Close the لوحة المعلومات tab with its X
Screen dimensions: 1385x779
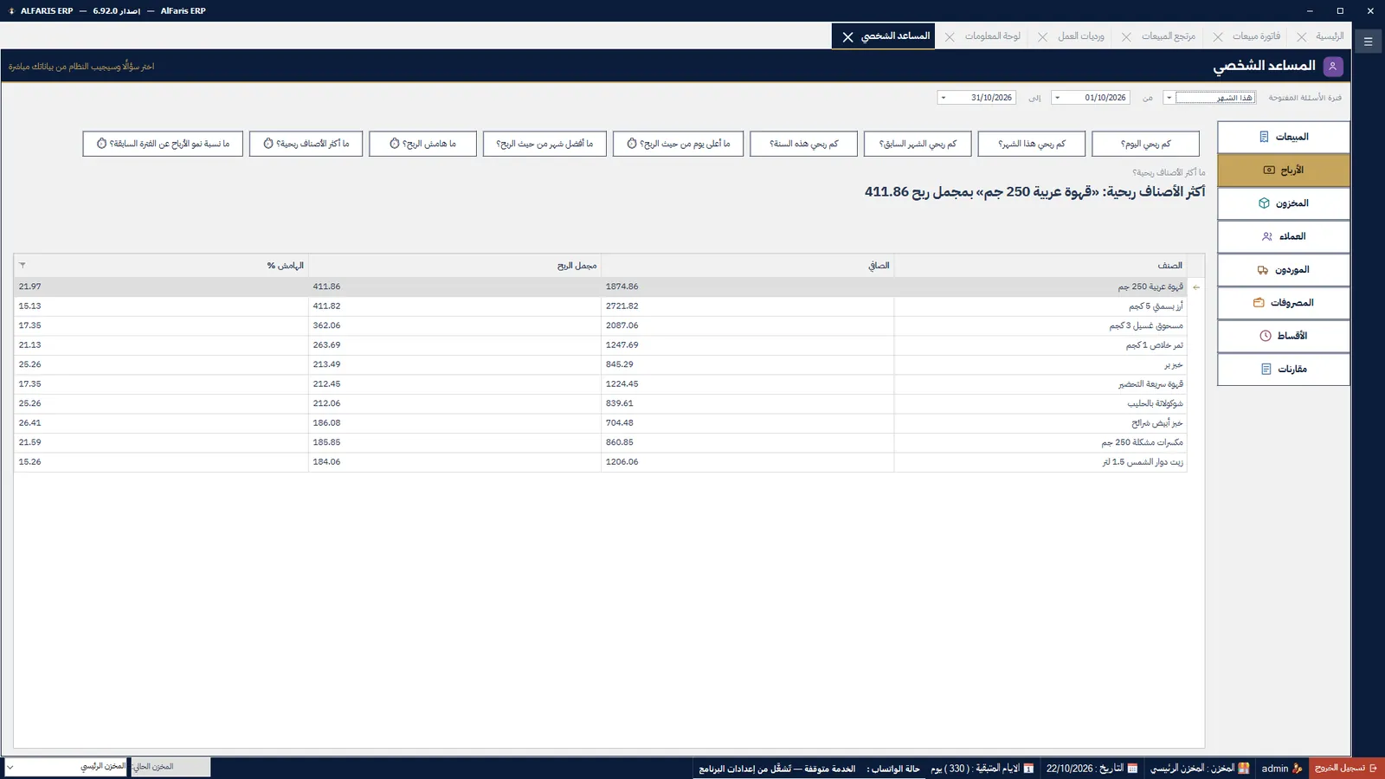coord(950,36)
